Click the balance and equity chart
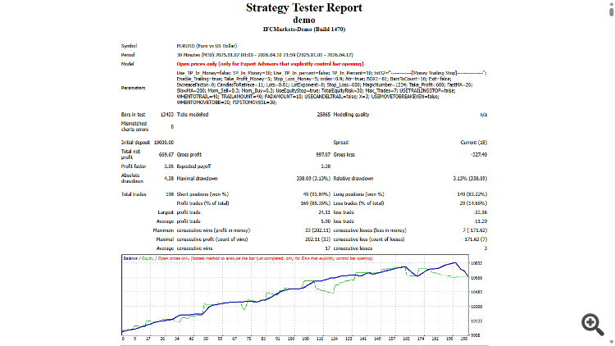This screenshot has height=346, width=615. tap(295, 294)
